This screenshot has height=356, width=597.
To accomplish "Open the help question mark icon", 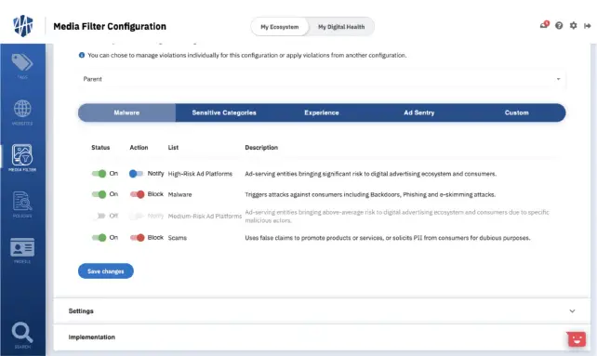I will [559, 25].
